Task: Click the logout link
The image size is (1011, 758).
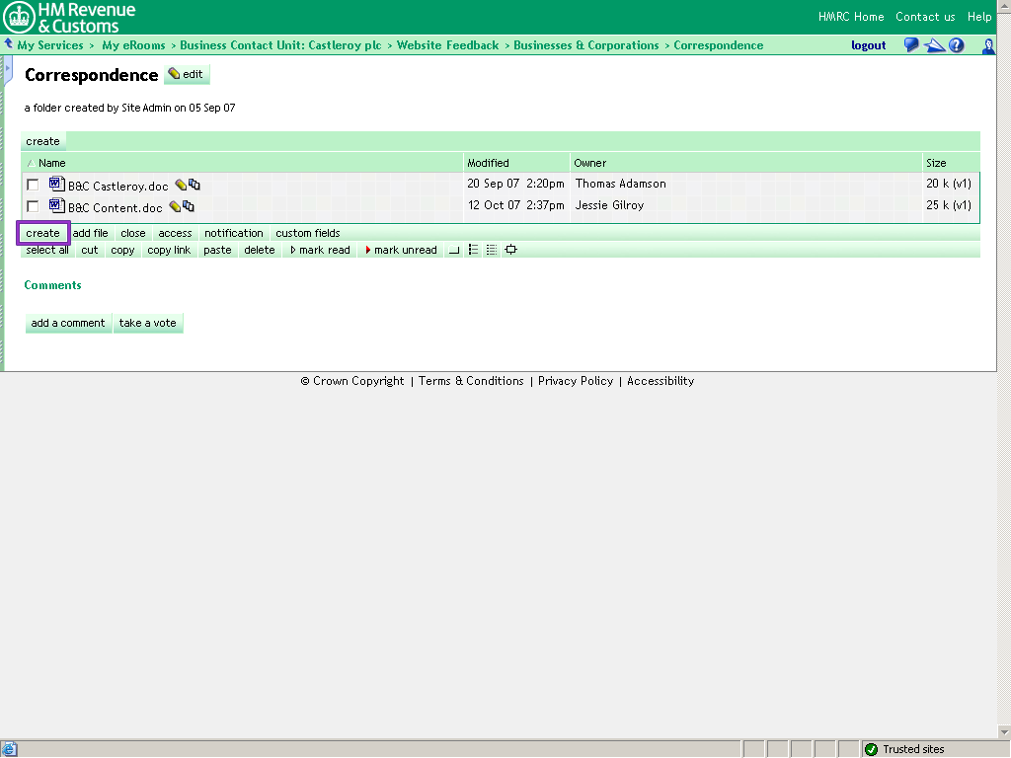Action: pyautogui.click(x=868, y=45)
